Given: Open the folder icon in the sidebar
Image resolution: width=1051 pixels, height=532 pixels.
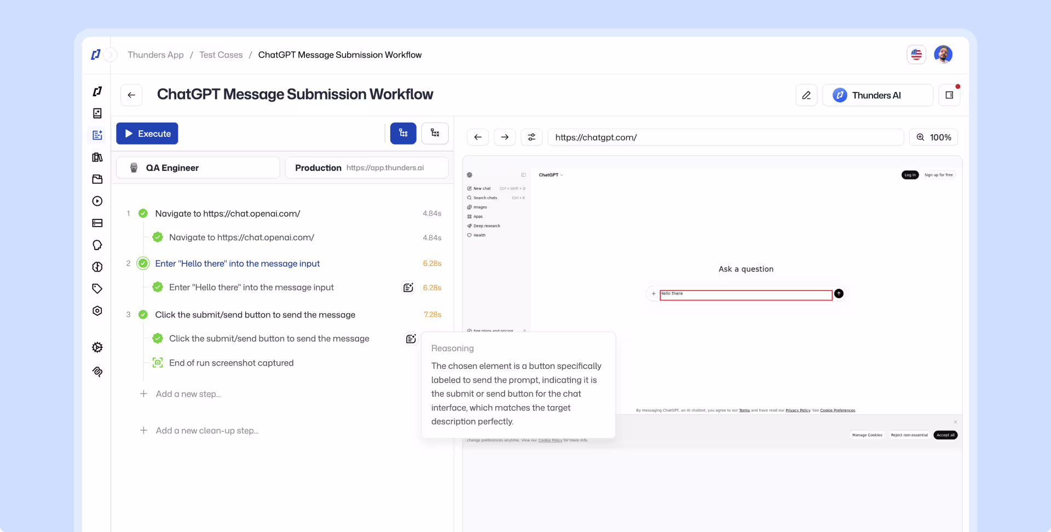Looking at the screenshot, I should [97, 179].
